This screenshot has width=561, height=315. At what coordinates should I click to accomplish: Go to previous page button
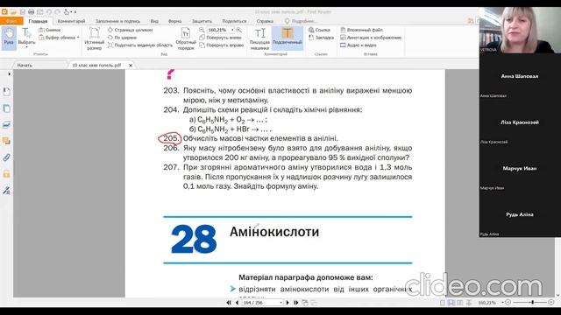(237, 303)
